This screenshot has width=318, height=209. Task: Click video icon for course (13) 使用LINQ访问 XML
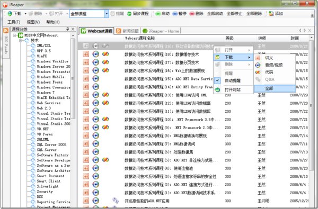pyautogui.click(x=96, y=95)
